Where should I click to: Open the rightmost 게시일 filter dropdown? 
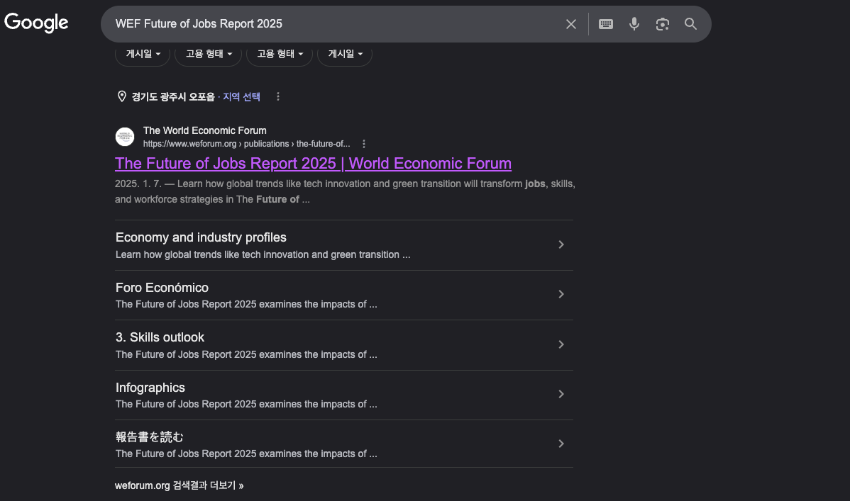tap(345, 54)
